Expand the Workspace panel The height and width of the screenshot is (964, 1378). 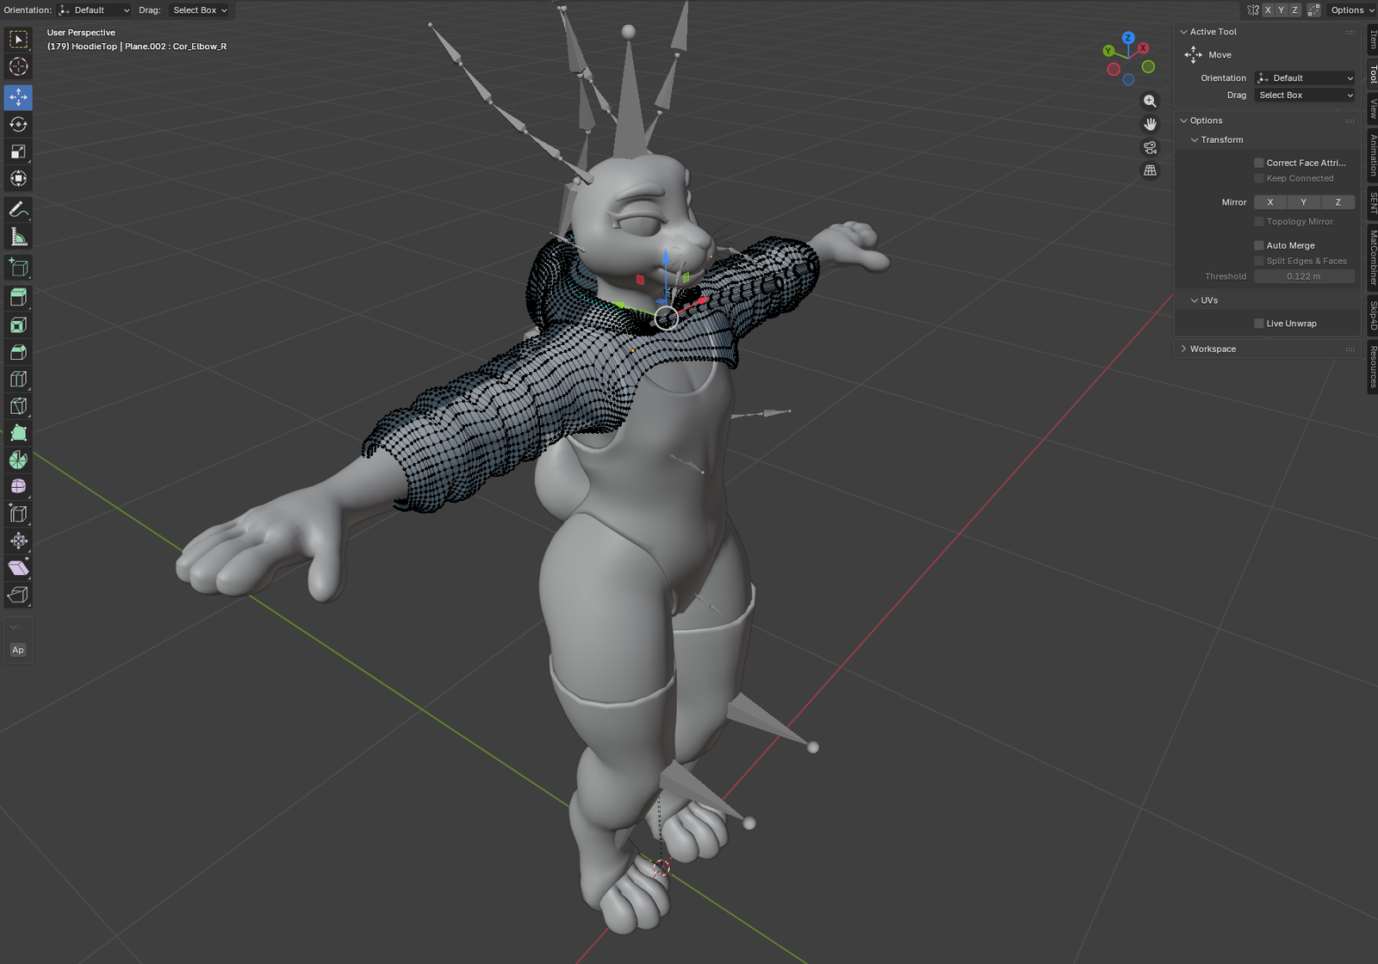click(x=1213, y=349)
